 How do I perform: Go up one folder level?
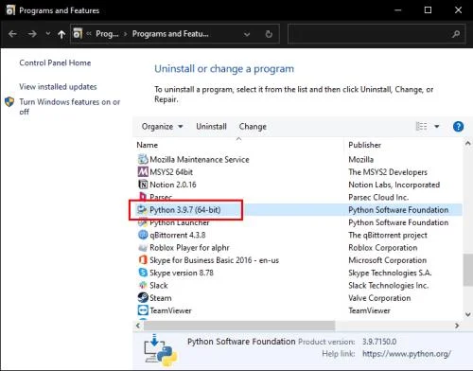coord(61,34)
